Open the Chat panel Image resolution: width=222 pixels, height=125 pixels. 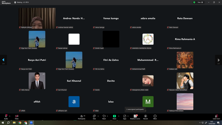pyautogui.click(x=94, y=117)
